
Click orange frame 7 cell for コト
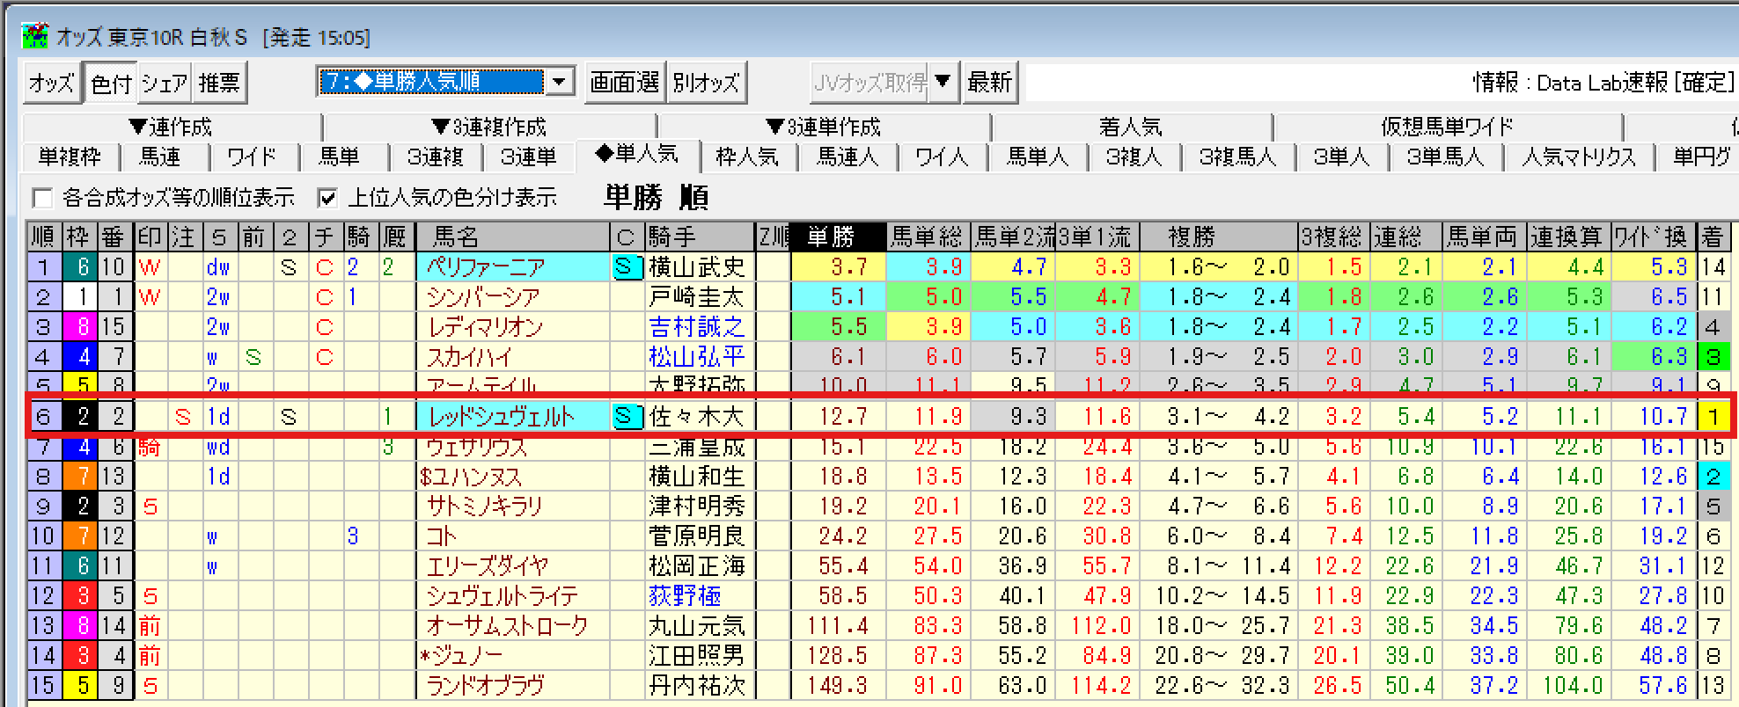tap(83, 536)
